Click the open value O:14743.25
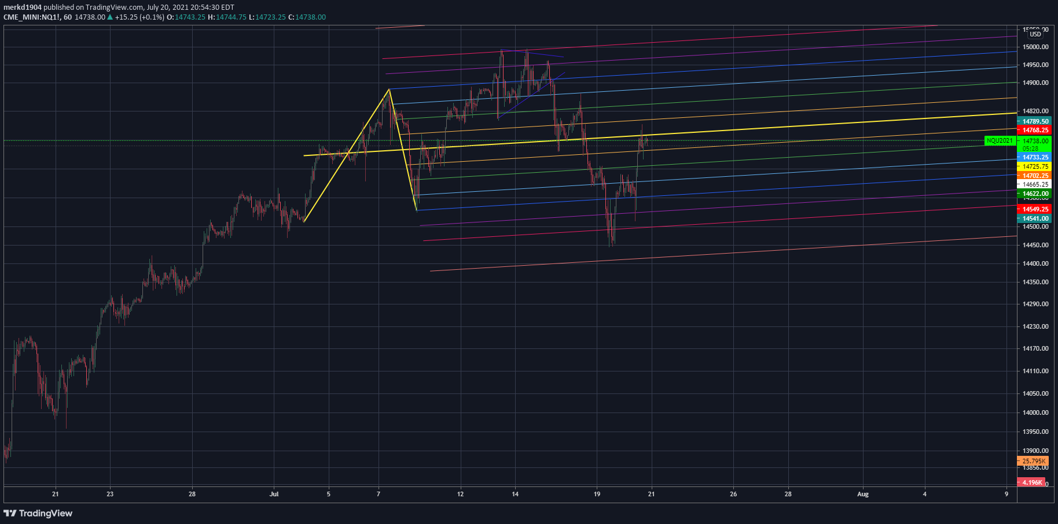The height and width of the screenshot is (524, 1058). 186,17
